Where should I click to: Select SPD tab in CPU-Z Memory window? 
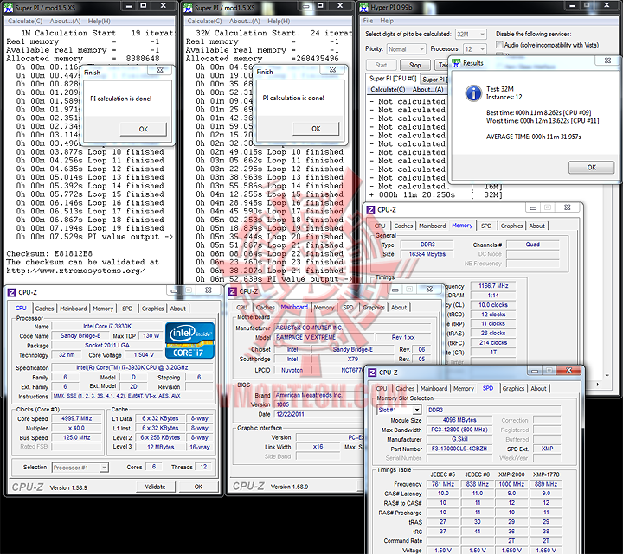click(x=486, y=226)
